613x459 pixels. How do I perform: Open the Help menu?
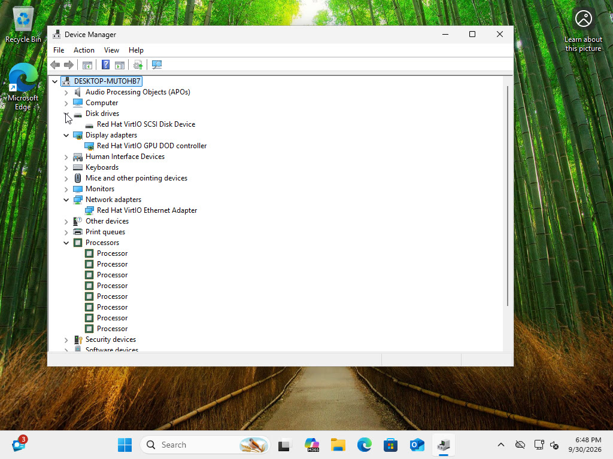coord(136,50)
